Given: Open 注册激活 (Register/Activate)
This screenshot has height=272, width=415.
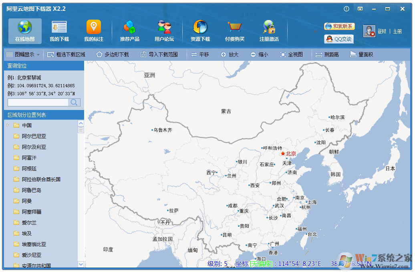Looking at the screenshot, I should [269, 31].
